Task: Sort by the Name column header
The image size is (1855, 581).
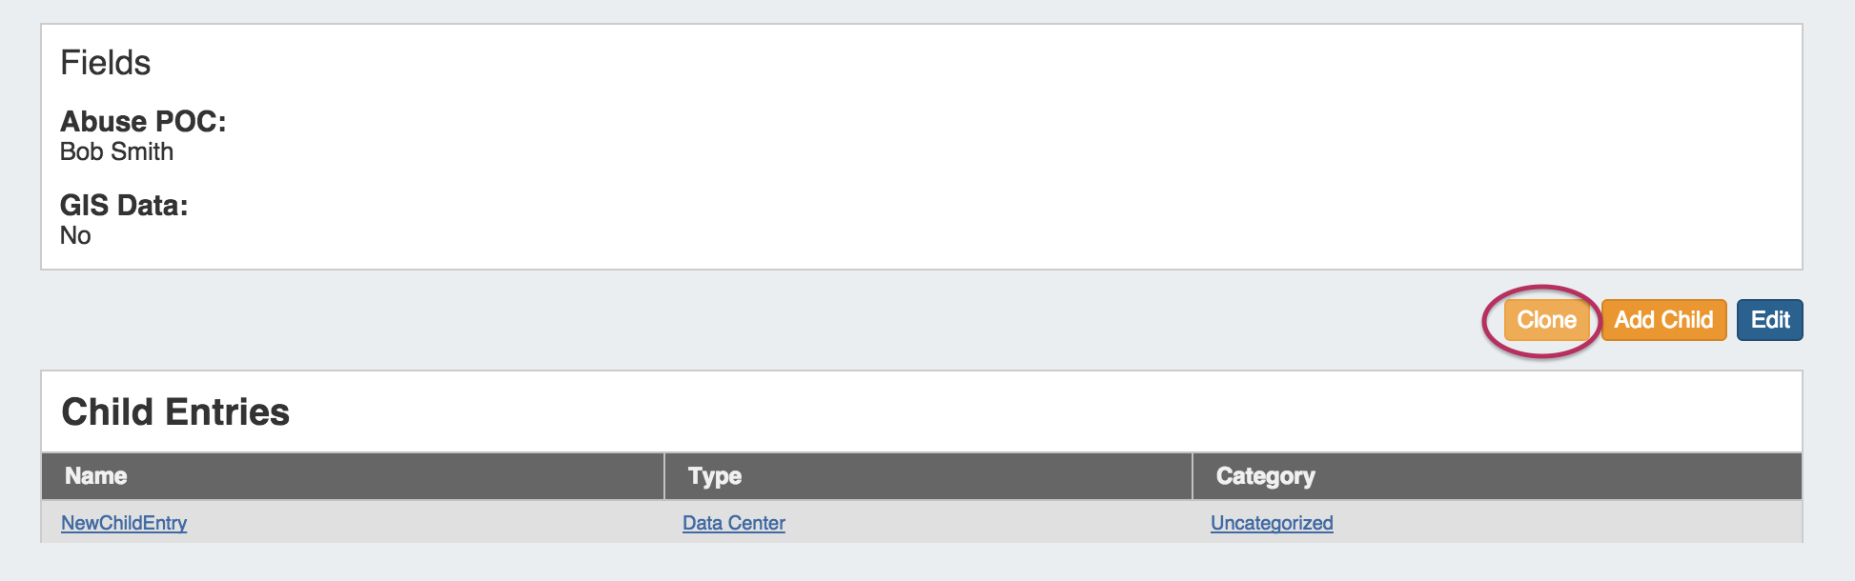Action: coord(96,476)
